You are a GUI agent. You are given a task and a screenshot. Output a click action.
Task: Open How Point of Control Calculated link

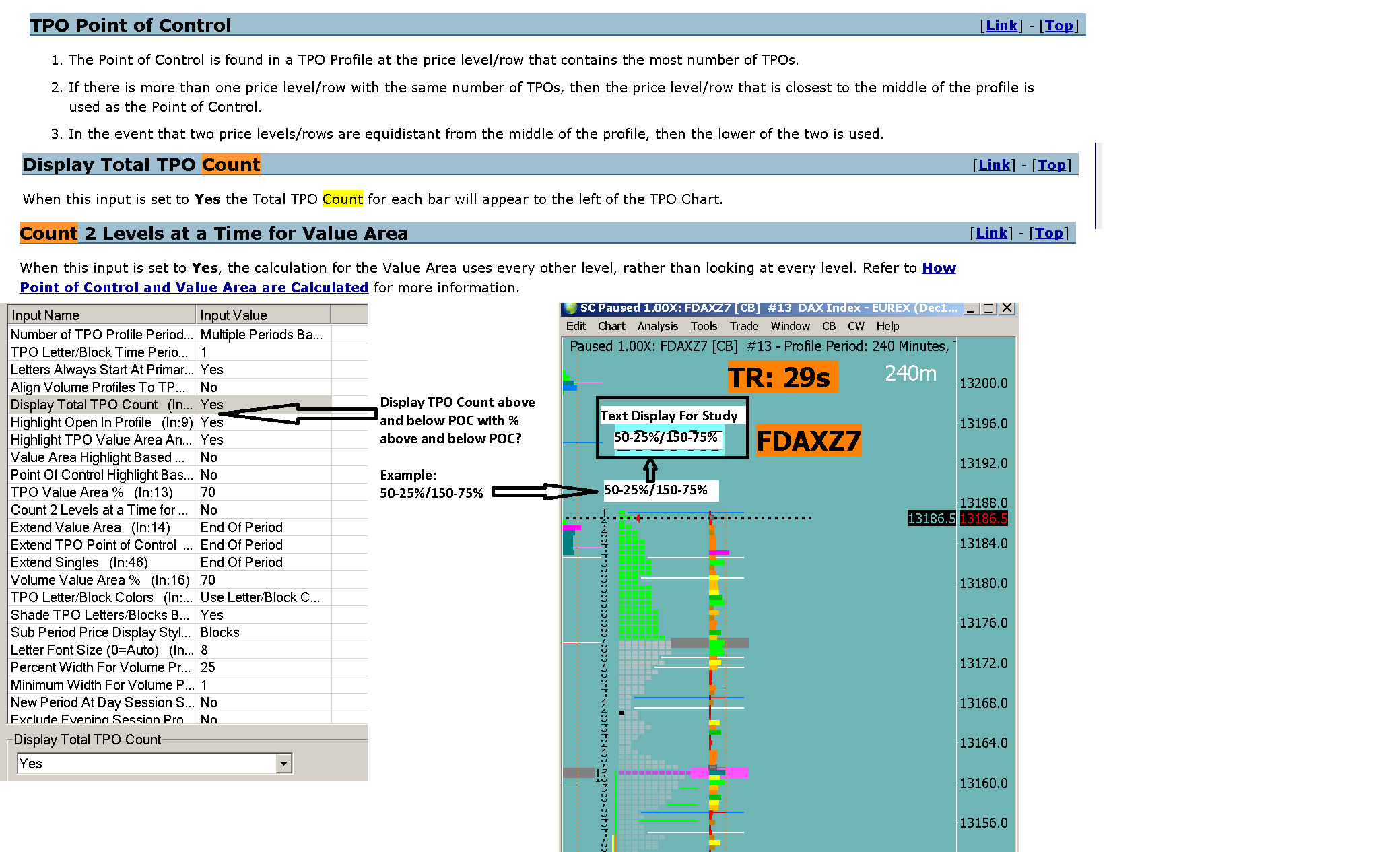pyautogui.click(x=194, y=288)
